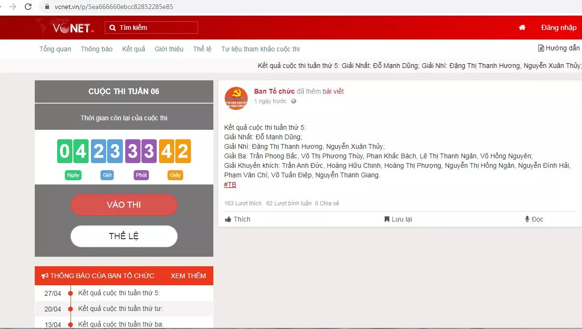Expand announcements with XEM THÊM
The height and width of the screenshot is (329, 582).
pos(188,276)
